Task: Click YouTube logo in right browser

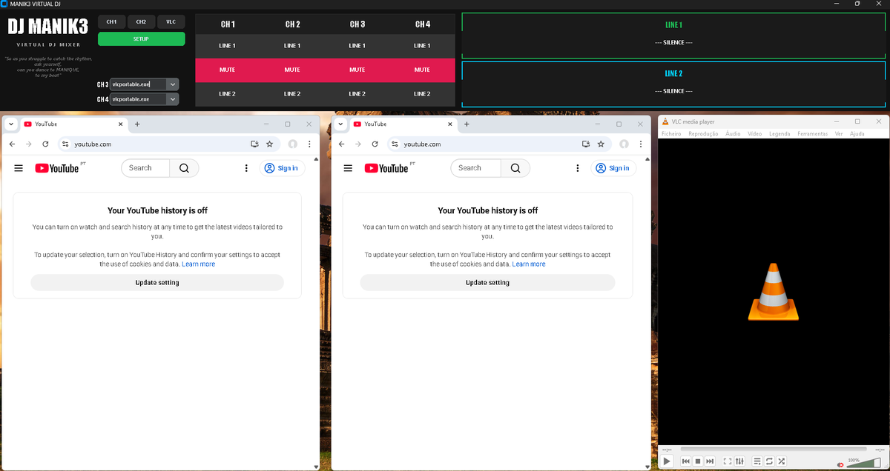Action: [386, 168]
